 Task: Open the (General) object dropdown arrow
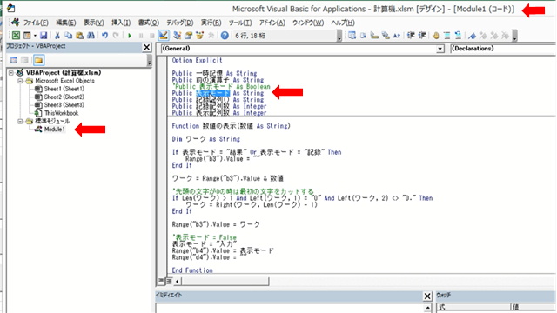440,49
